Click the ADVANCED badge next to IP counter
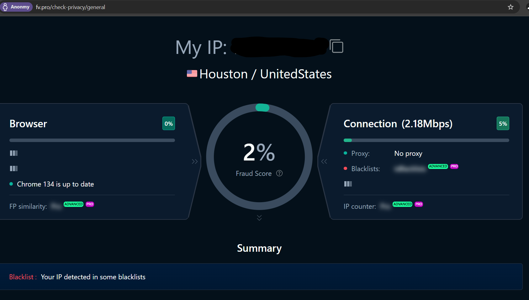 (402, 204)
